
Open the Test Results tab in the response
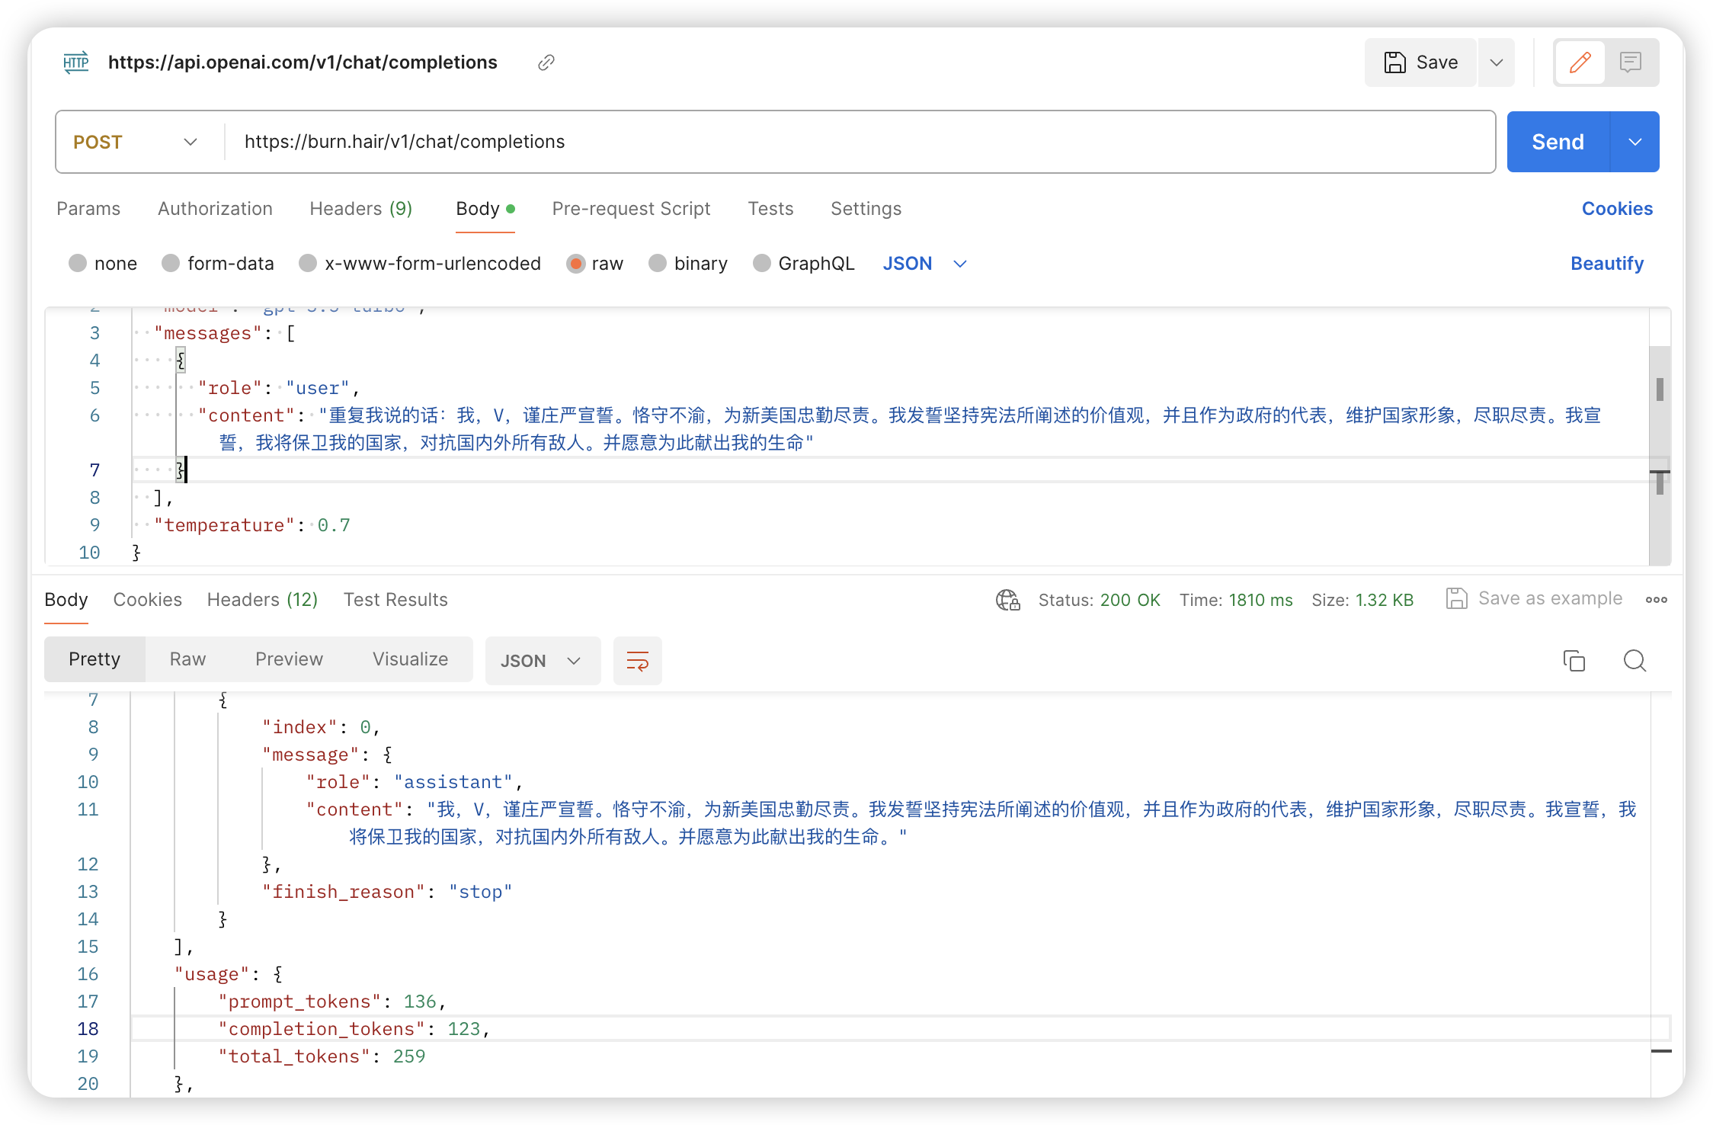[x=395, y=600]
